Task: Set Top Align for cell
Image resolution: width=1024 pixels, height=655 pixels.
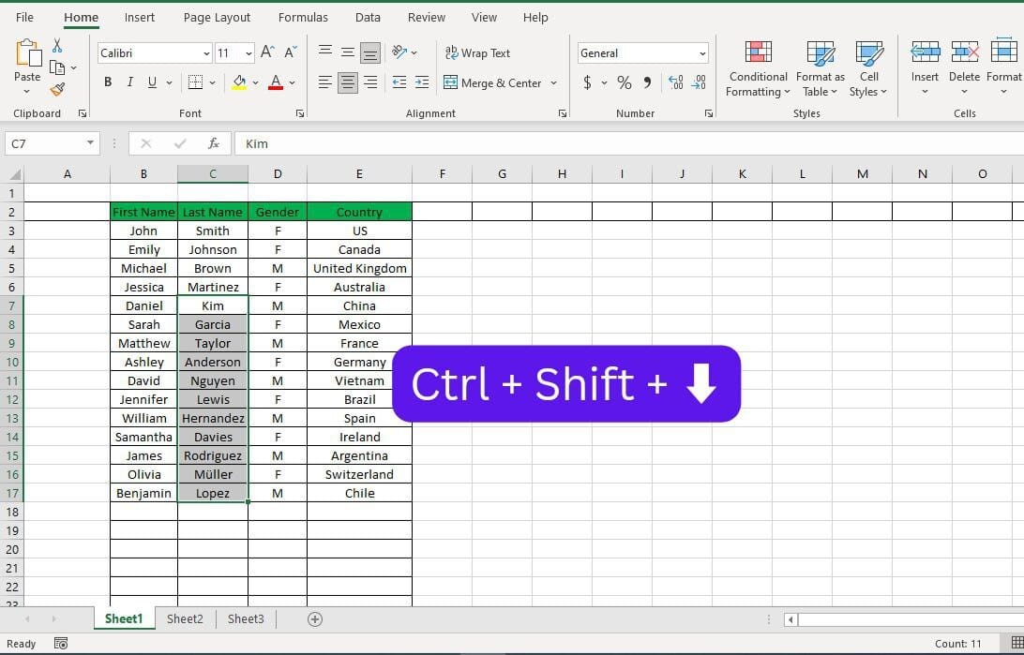Action: [325, 52]
